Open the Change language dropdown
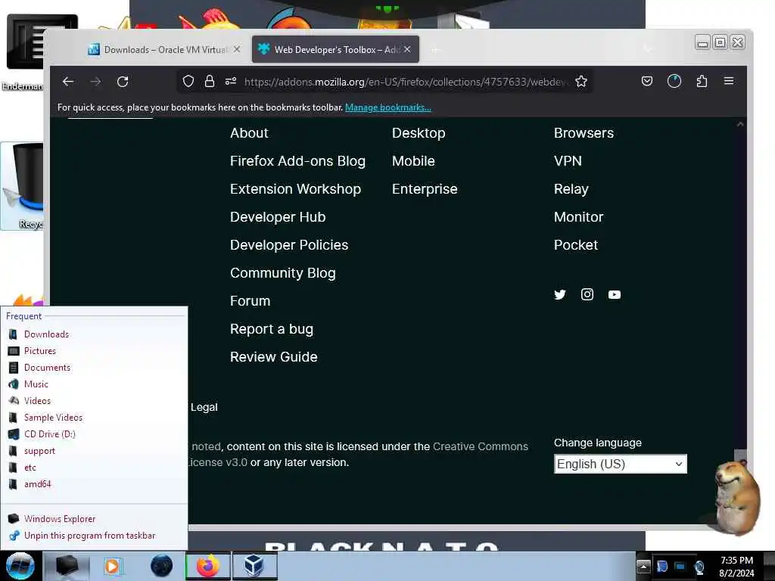 621,464
